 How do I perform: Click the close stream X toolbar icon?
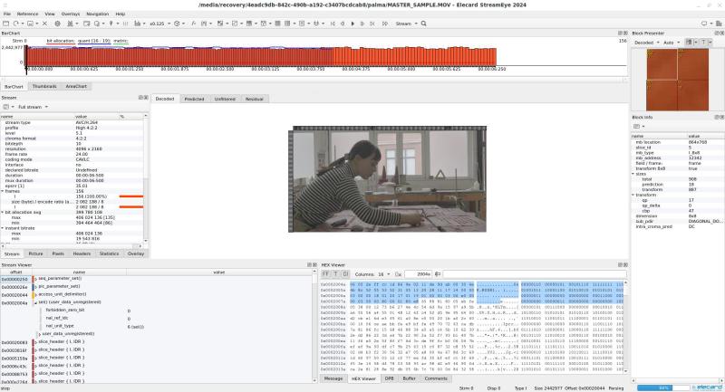44,24
